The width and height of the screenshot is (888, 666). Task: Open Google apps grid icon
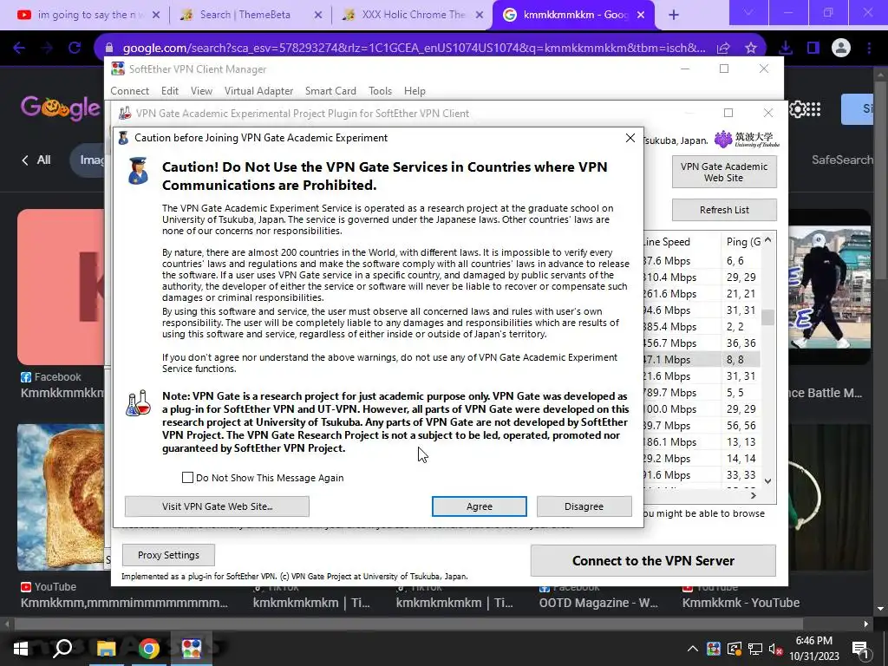pos(813,109)
